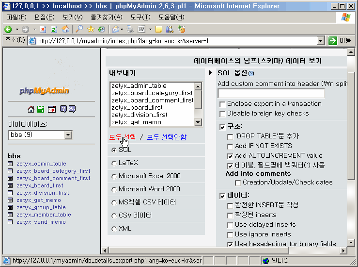
Task: Print the page with printer icon
Action: pyautogui.click(x=130, y=29)
